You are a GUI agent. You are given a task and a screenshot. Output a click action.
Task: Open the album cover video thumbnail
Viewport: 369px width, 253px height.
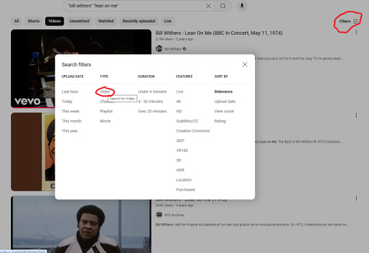pos(33,152)
